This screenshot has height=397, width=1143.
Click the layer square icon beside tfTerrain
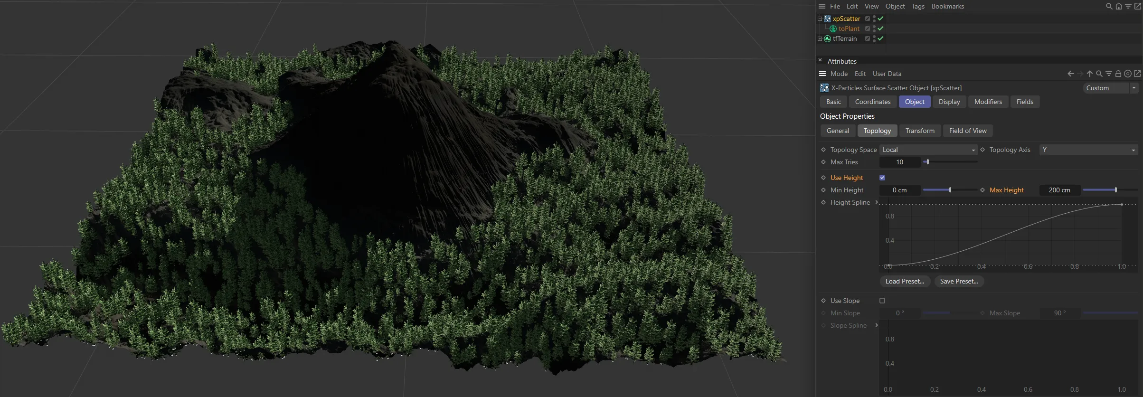pyautogui.click(x=867, y=38)
